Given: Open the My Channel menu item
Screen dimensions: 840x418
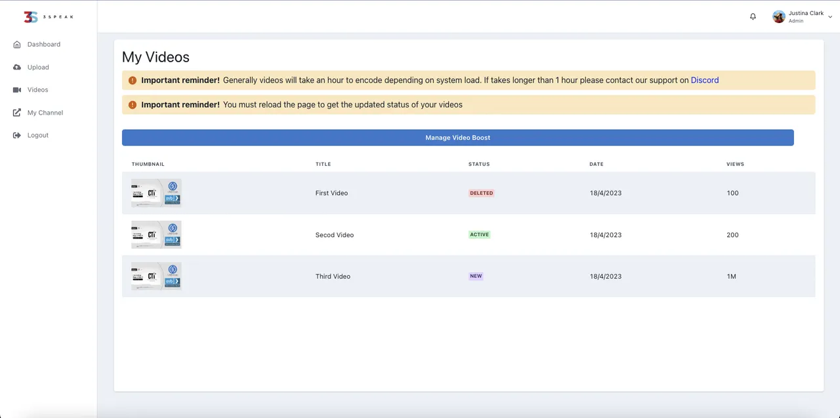Looking at the screenshot, I should click(45, 113).
